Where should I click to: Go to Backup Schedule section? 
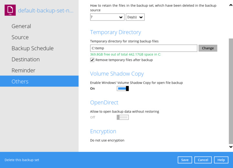(x=32, y=48)
